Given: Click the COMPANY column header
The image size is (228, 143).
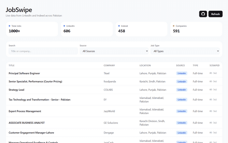Looking at the screenshot, I should [109, 65].
